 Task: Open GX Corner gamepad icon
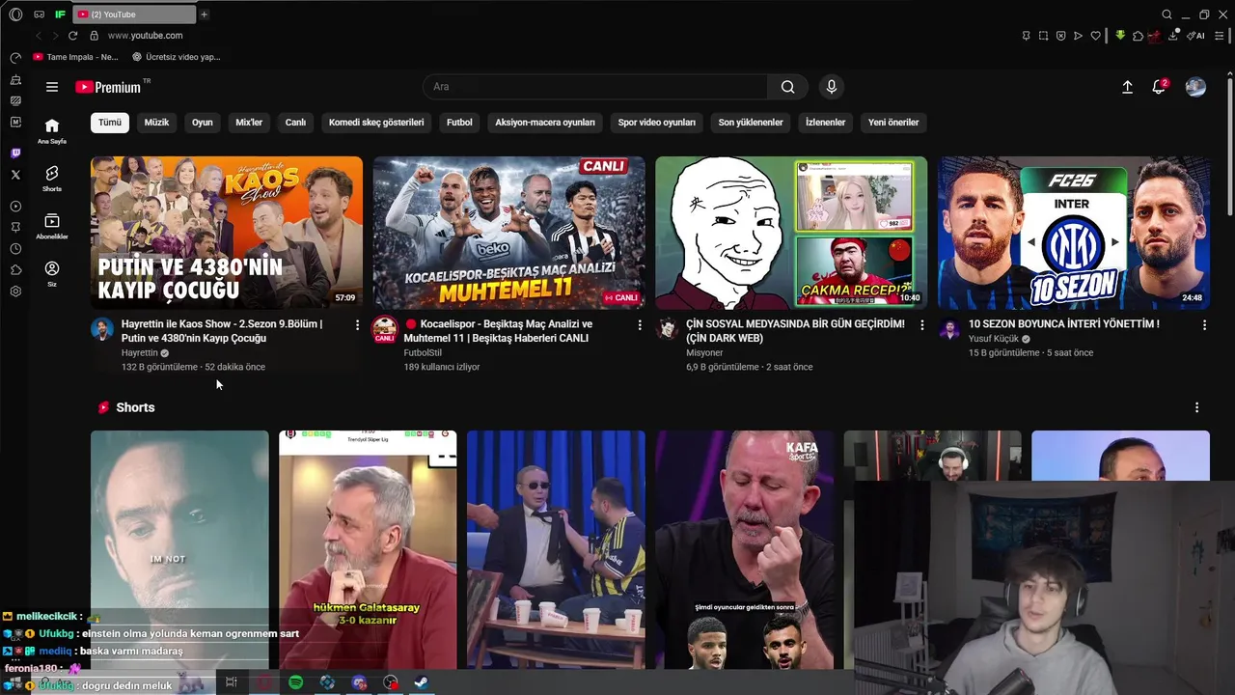coord(39,14)
